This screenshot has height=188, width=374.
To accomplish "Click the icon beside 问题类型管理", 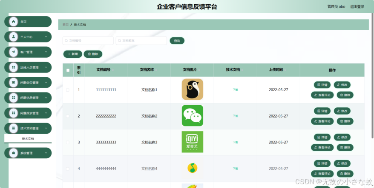I will pyautogui.click(x=13, y=82).
